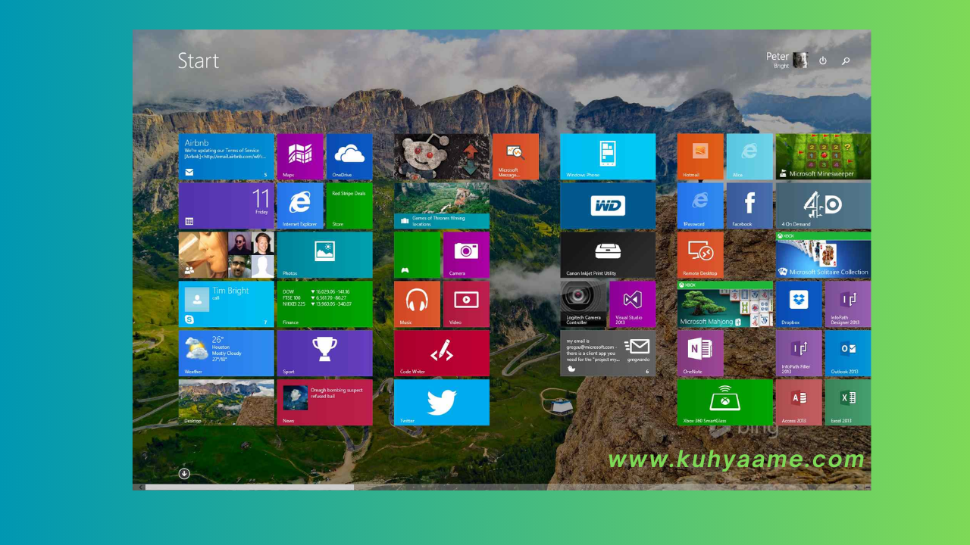Open the Facebook tile

pyautogui.click(x=749, y=206)
